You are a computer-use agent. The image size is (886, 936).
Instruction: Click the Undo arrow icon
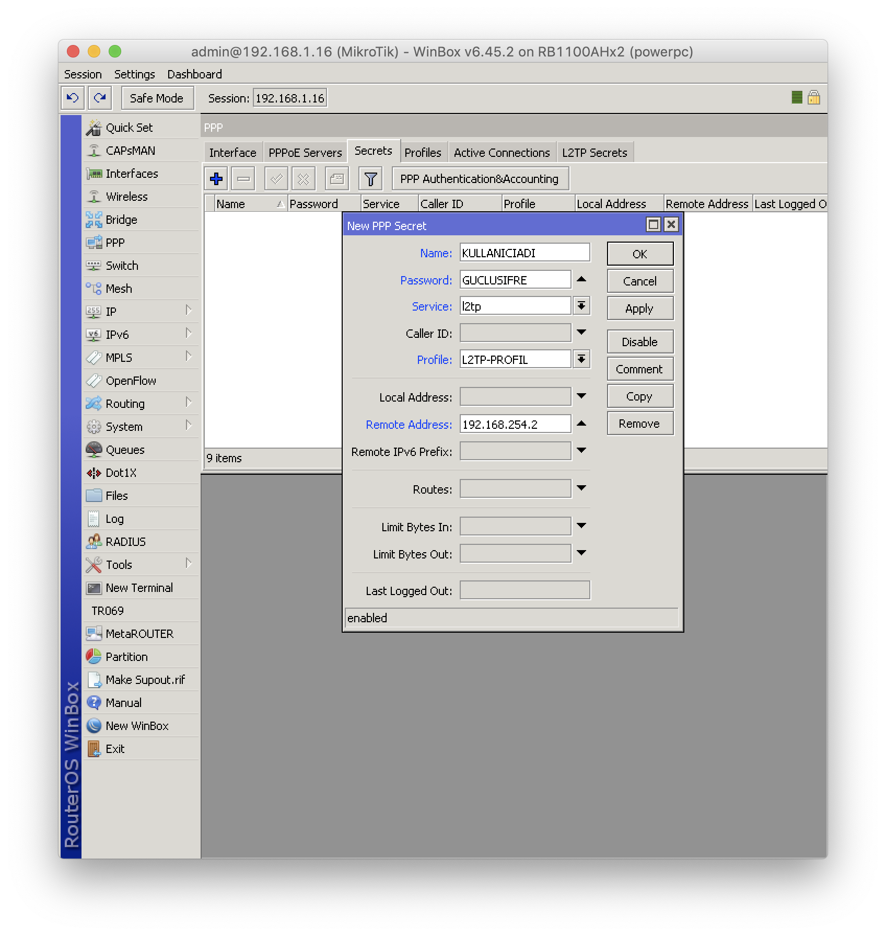pyautogui.click(x=73, y=98)
